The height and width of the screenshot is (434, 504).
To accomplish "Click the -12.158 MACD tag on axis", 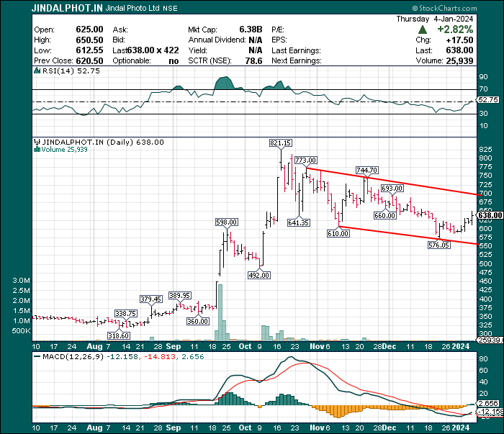I will 490,412.
